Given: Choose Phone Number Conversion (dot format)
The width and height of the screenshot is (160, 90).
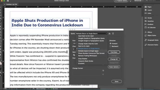Looking at the screenshot, I should 91,53.
